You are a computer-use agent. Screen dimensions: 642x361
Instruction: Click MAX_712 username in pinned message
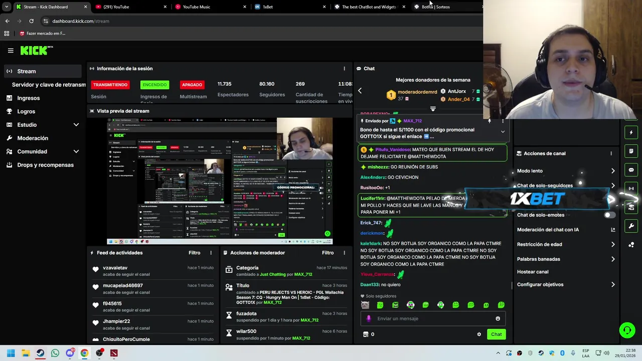[x=412, y=121]
